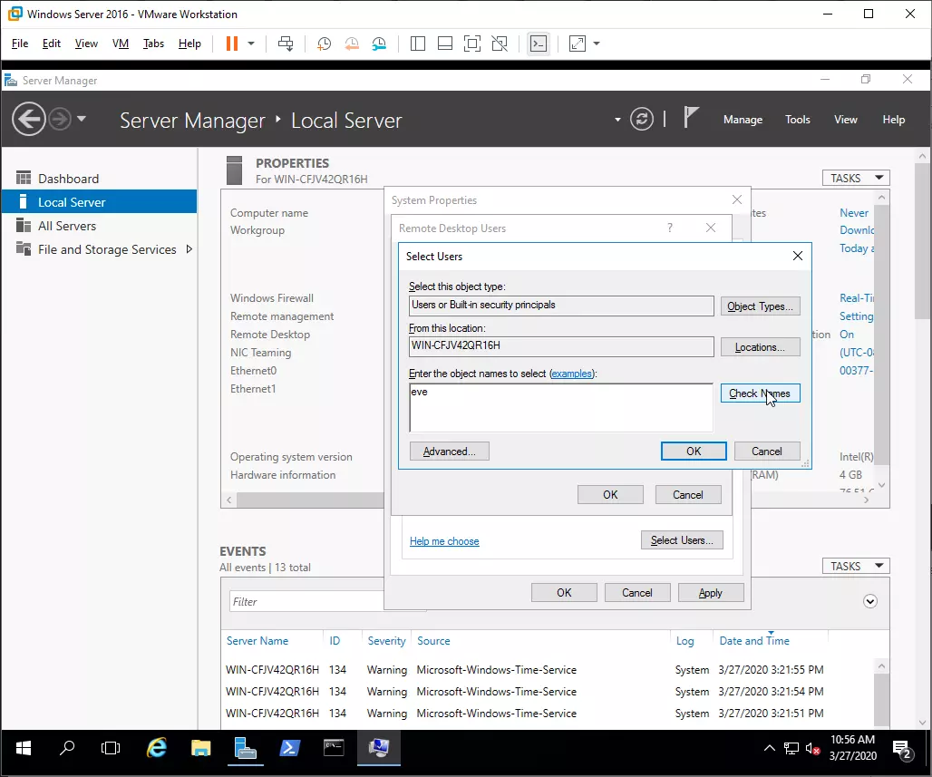Click the properties horizontal scrollbar thumb
This screenshot has width=932, height=777.
point(311,500)
